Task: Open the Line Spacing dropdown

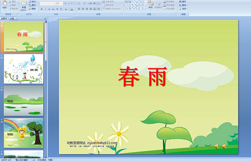Action: click(x=99, y=4)
